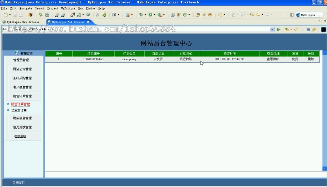The height and width of the screenshot is (187, 327).
Task: Click 退出登陆 to log out
Action: [x=20, y=136]
